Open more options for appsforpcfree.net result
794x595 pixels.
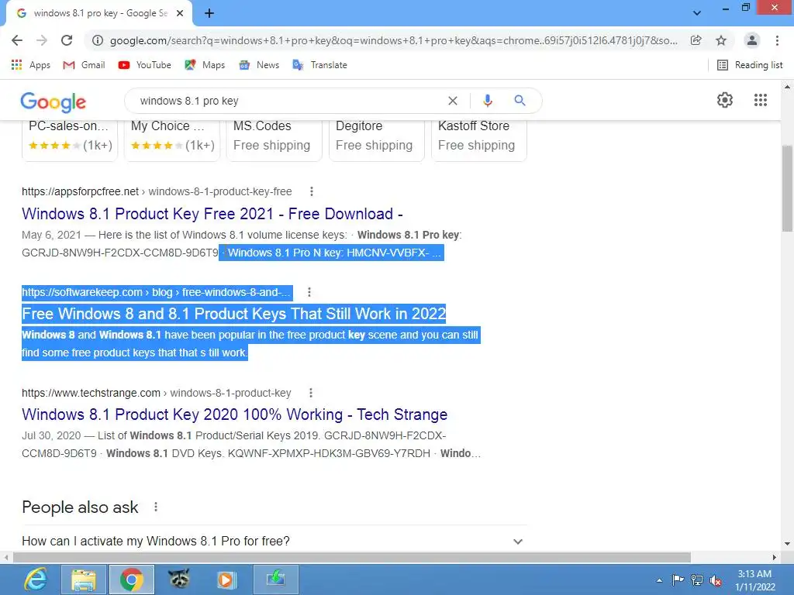click(x=312, y=191)
